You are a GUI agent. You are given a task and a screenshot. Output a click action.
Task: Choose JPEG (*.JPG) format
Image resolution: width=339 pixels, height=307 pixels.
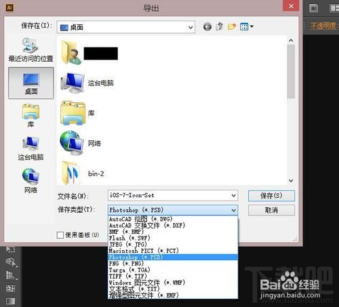(x=173, y=244)
